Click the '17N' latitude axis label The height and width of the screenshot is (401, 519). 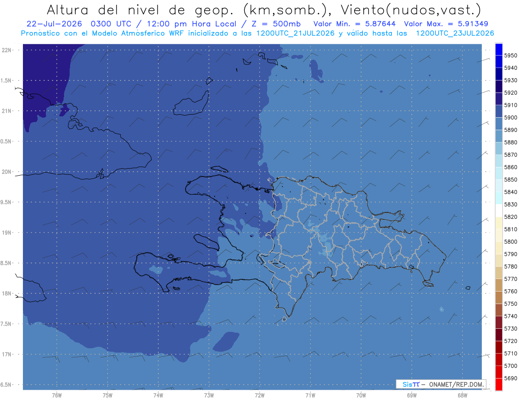pos(7,355)
